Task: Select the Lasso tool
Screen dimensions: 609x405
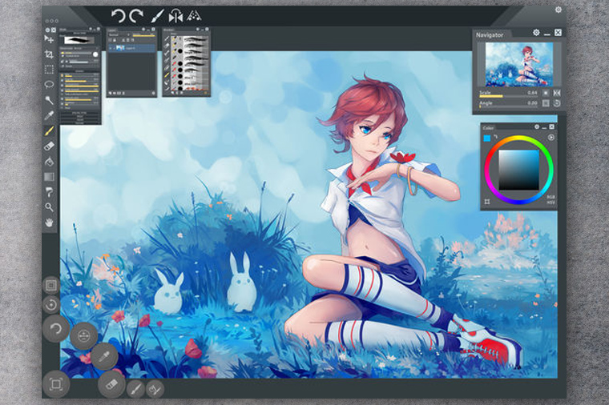Action: [49, 84]
